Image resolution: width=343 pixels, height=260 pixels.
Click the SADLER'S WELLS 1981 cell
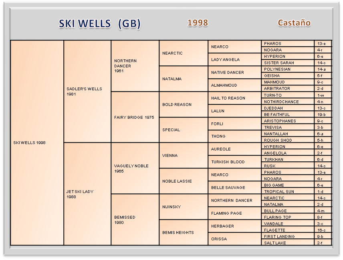tap(84, 91)
